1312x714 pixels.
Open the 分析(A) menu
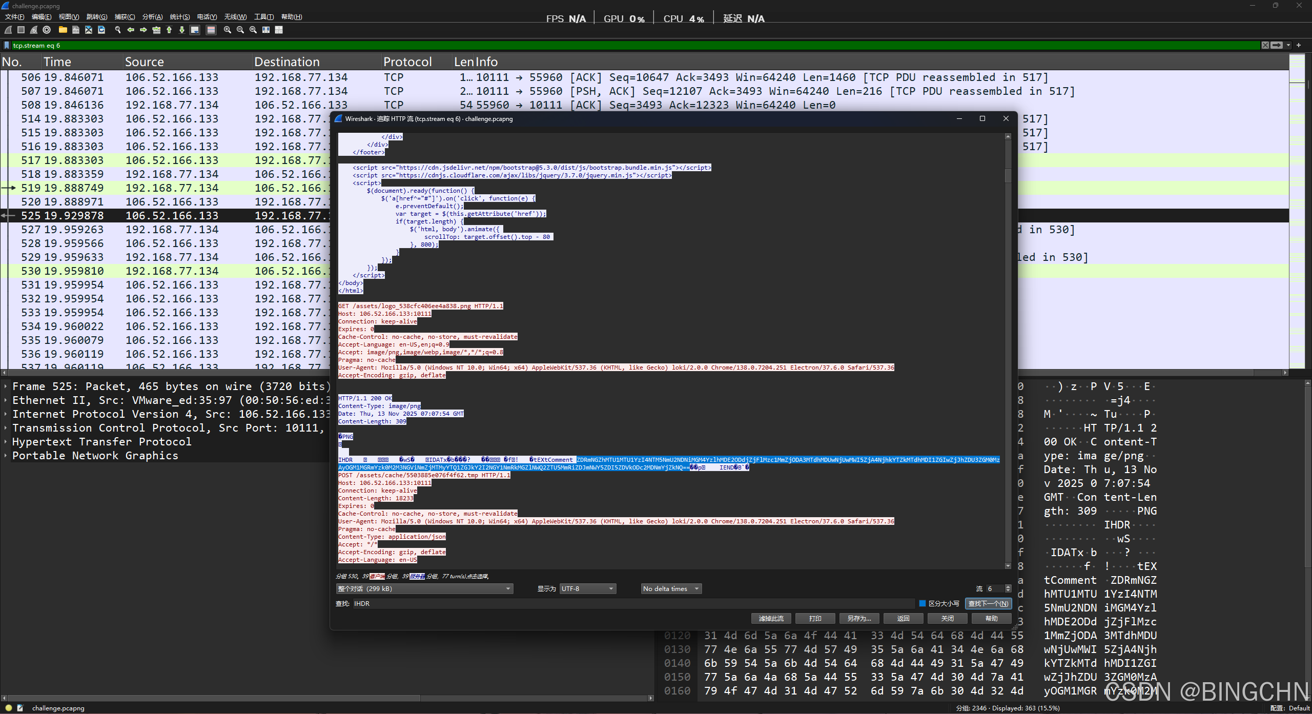click(x=152, y=17)
